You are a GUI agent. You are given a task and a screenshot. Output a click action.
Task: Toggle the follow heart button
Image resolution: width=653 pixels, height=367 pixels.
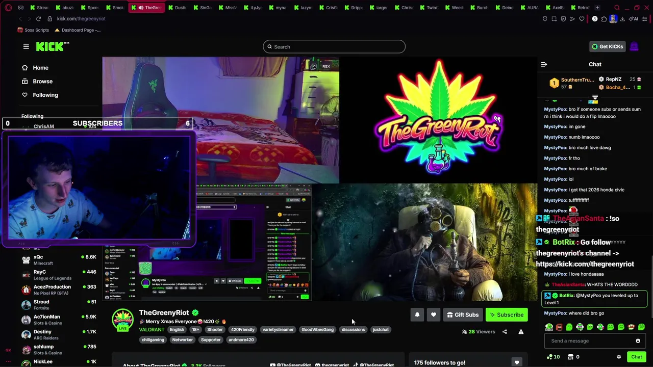coord(433,315)
